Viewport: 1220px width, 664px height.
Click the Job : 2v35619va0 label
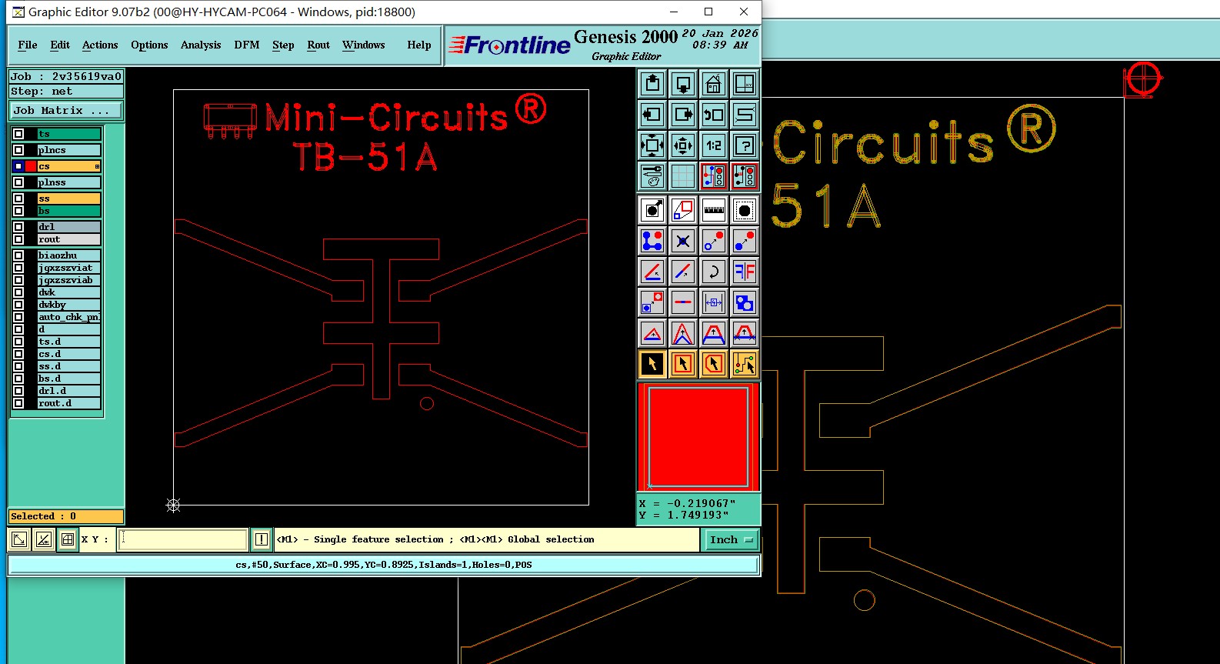click(66, 76)
